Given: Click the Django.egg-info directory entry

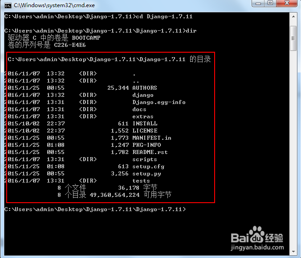Looking at the screenshot, I should (159, 102).
